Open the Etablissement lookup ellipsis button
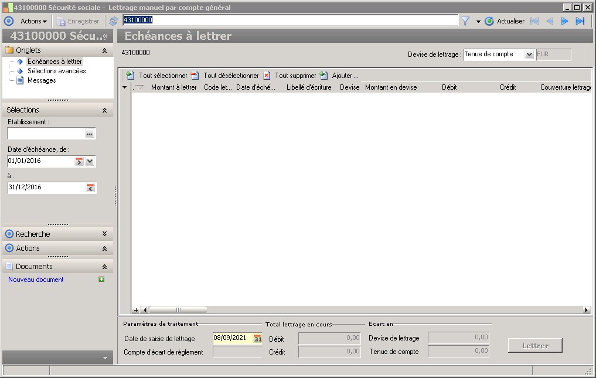This screenshot has width=596, height=378. point(90,134)
